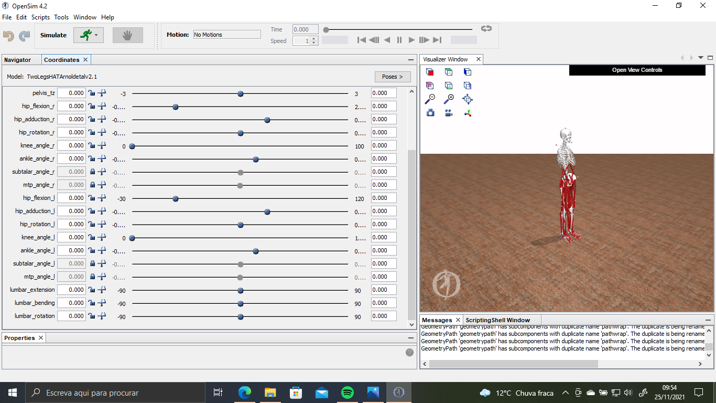Open the Scripts menu
Image resolution: width=716 pixels, height=403 pixels.
pyautogui.click(x=40, y=17)
